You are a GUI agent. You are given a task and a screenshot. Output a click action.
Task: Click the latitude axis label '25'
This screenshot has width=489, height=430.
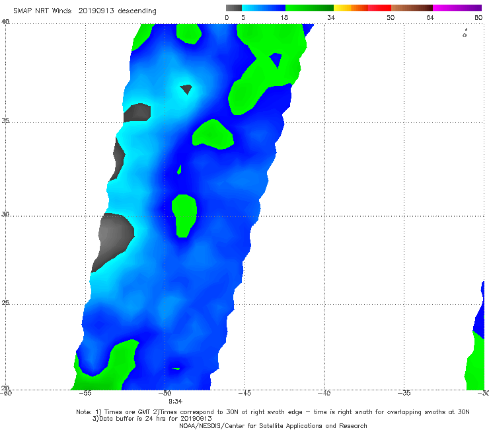(x=5, y=303)
